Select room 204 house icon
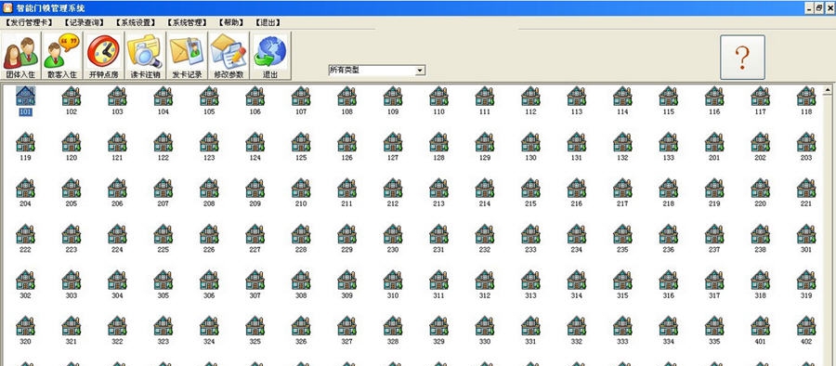 25,188
